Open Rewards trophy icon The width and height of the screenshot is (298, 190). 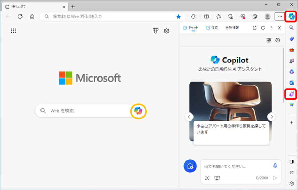point(156,31)
